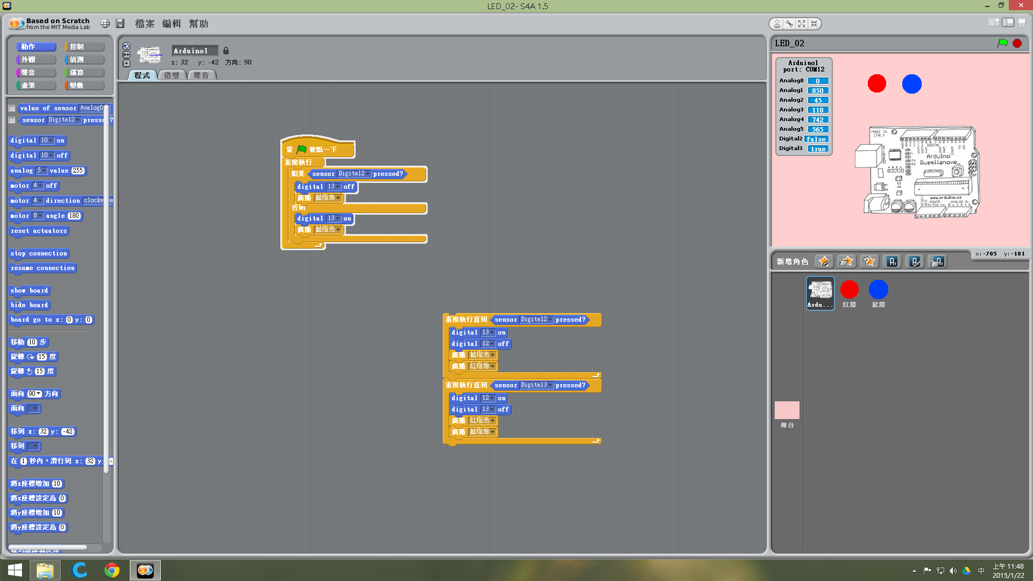Select the scissors delete tool

[x=789, y=24]
